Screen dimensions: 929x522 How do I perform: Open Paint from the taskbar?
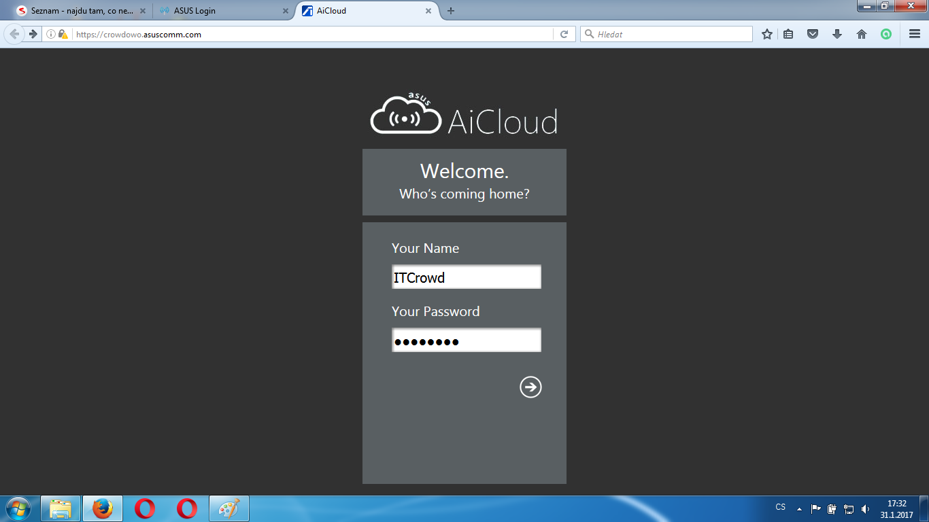tap(229, 508)
